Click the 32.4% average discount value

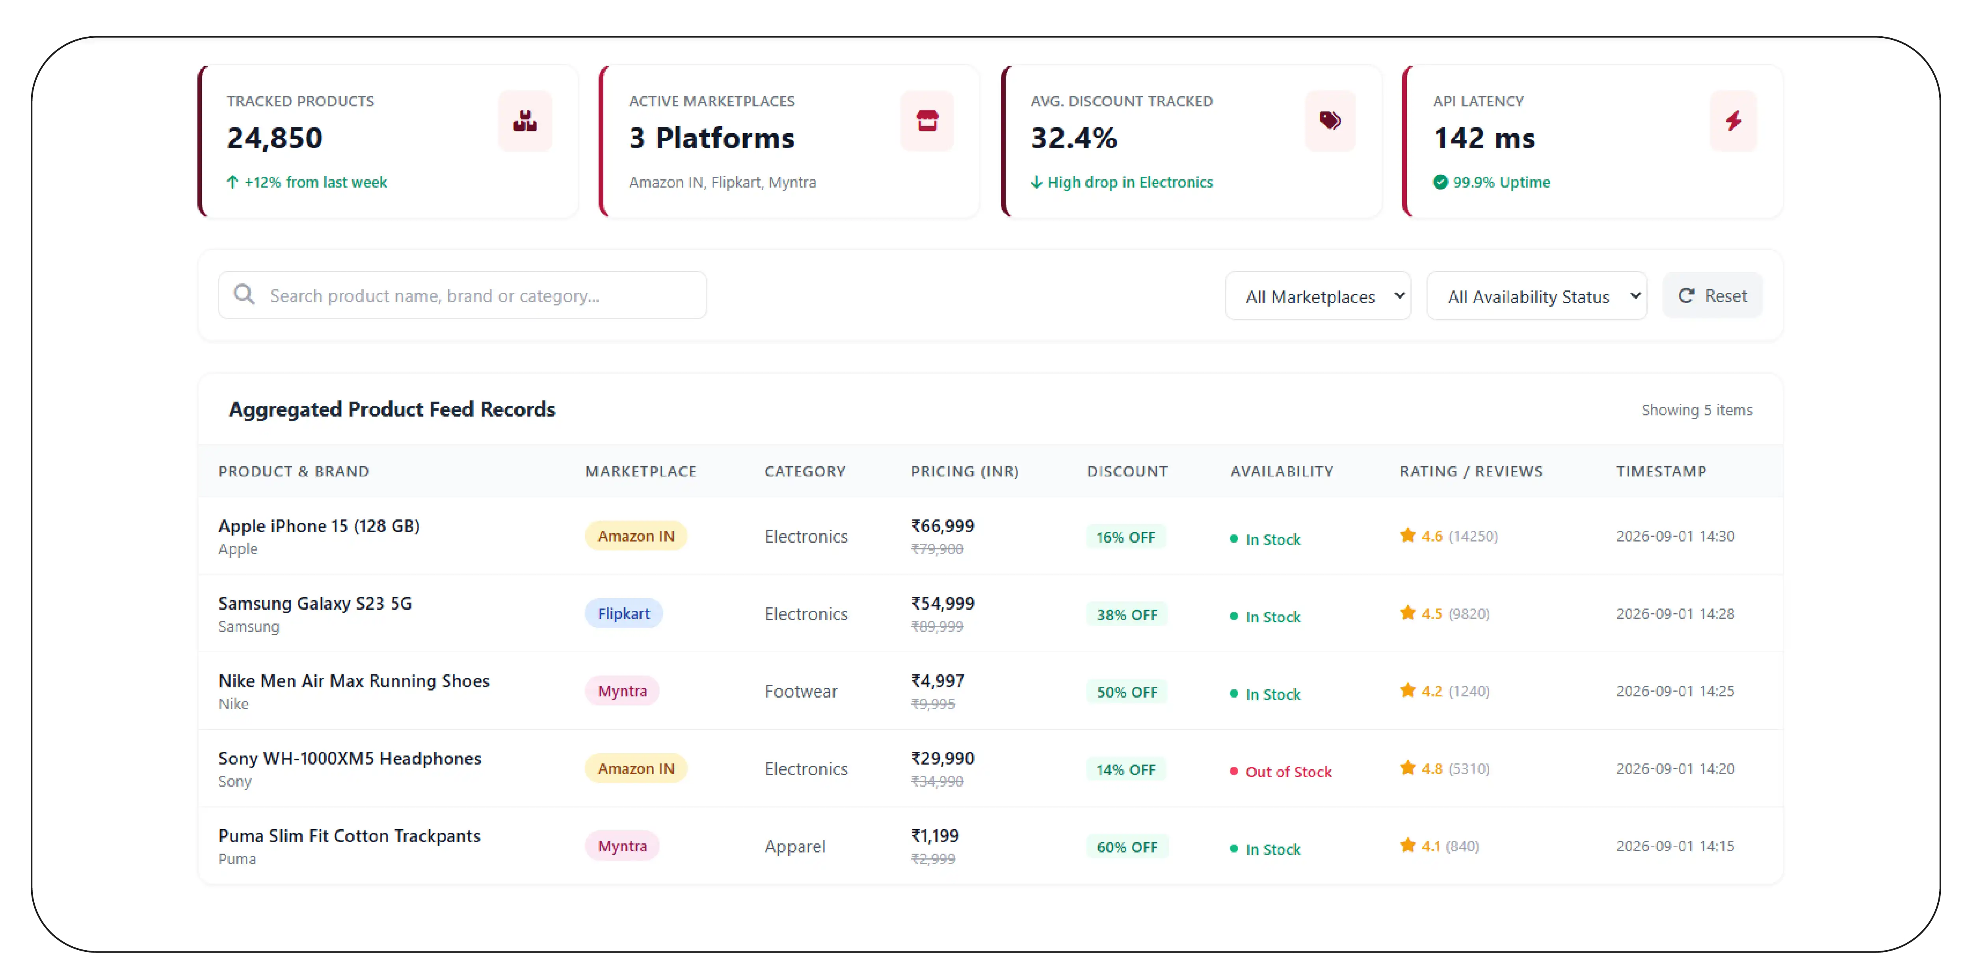click(x=1073, y=138)
